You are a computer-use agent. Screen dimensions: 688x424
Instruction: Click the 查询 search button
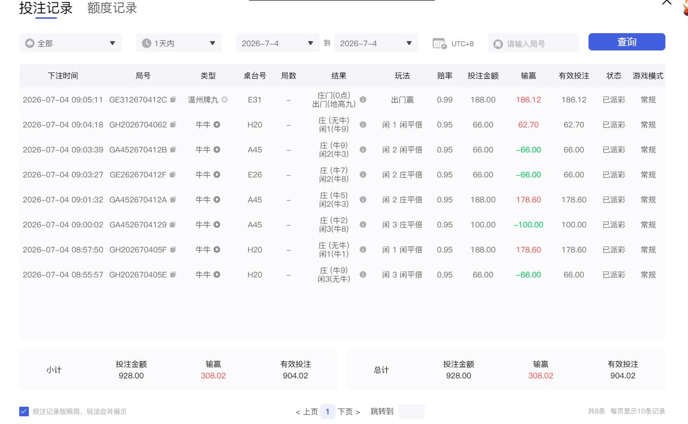coord(627,42)
